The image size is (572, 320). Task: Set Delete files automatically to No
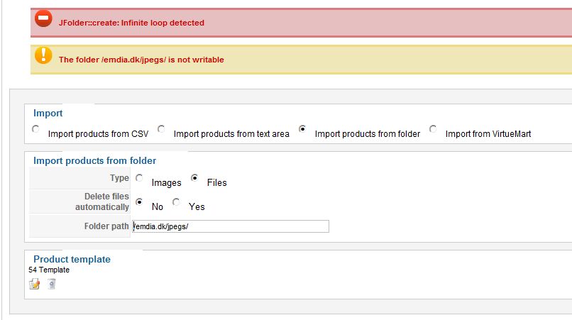click(x=139, y=202)
